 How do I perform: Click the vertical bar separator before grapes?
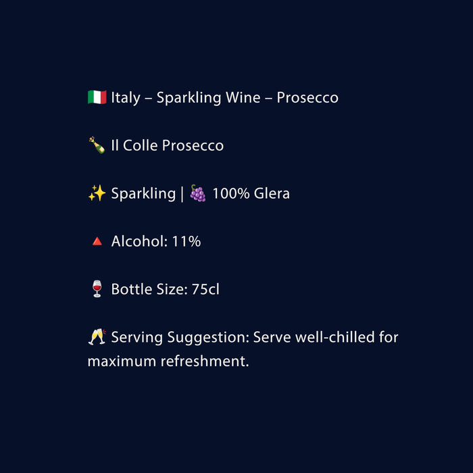[182, 194]
